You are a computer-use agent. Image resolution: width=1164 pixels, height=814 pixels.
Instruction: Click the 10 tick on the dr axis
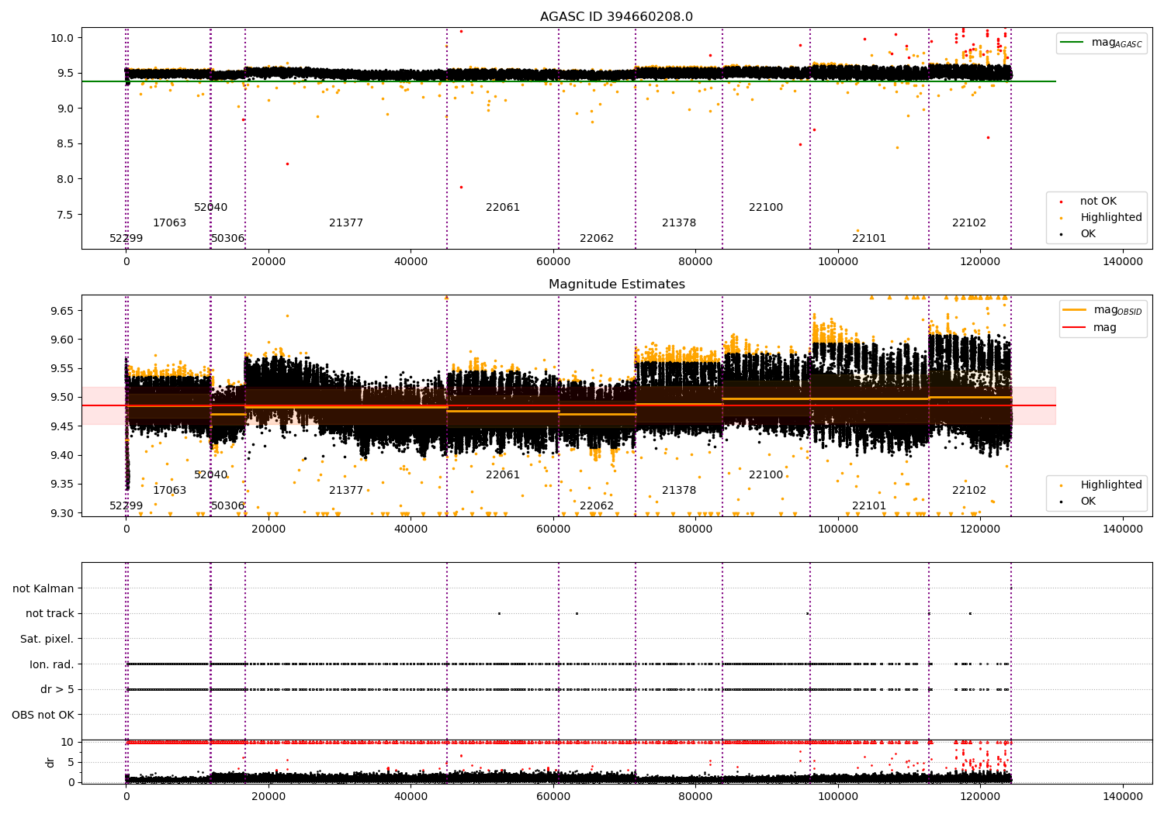[x=68, y=742]
